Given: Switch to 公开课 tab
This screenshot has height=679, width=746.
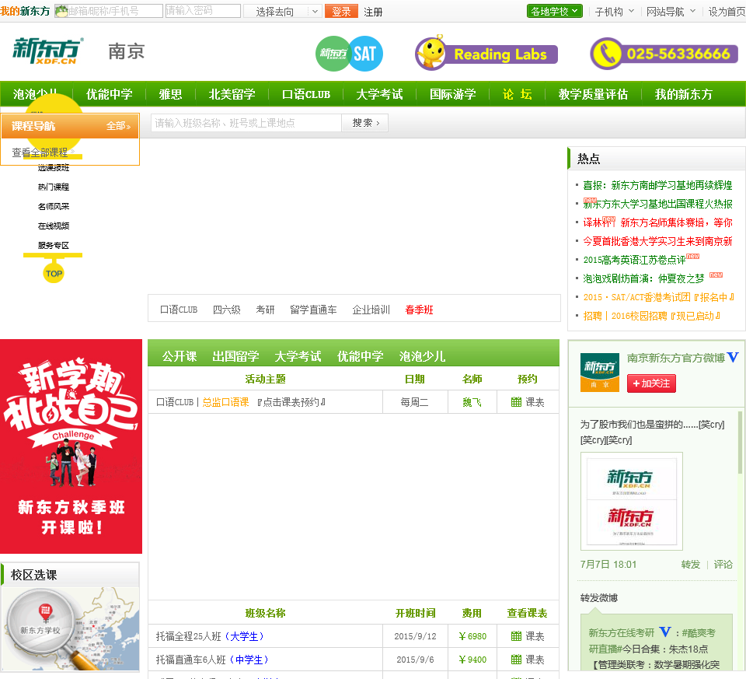Looking at the screenshot, I should tap(180, 356).
